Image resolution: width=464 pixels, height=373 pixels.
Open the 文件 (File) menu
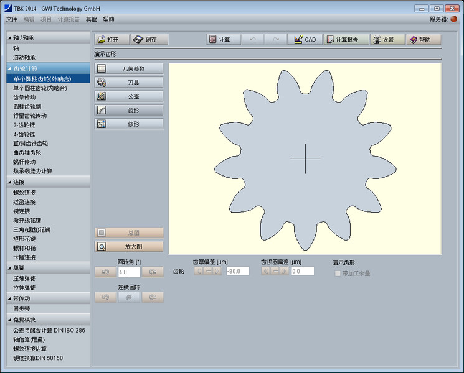point(12,19)
